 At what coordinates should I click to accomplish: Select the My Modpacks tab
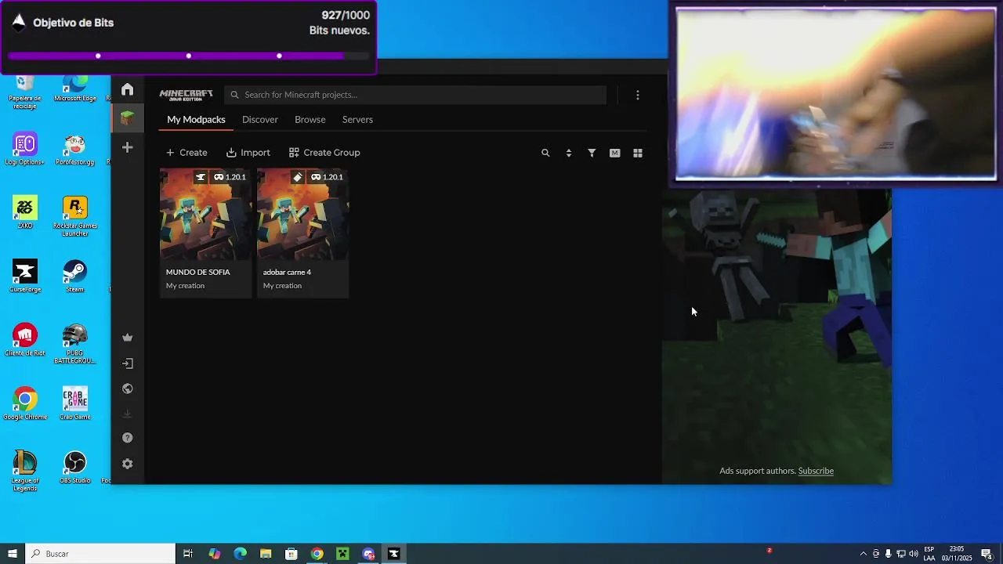tap(196, 120)
